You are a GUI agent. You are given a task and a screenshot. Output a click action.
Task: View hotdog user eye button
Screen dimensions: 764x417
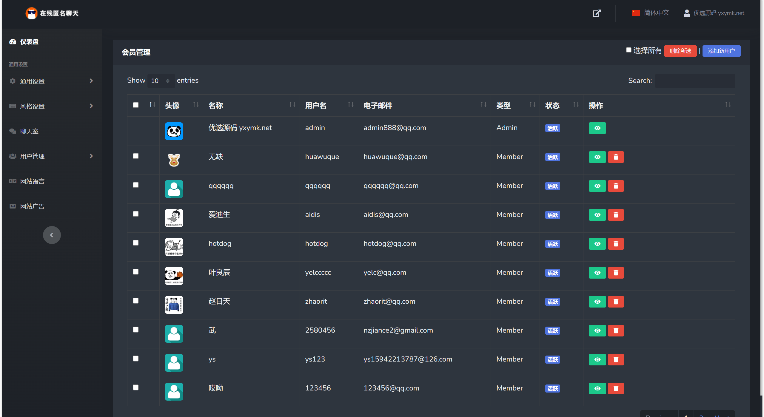pyautogui.click(x=597, y=244)
